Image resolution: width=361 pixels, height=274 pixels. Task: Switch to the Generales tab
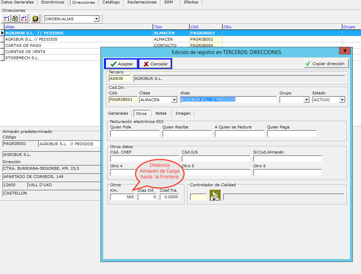(118, 113)
